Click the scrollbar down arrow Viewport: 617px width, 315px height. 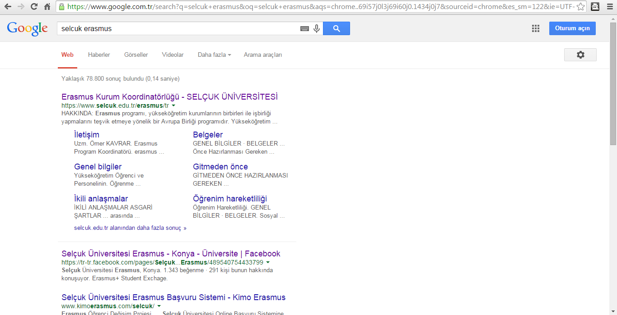pyautogui.click(x=613, y=311)
